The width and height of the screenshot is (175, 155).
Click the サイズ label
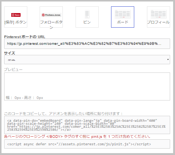[x=10, y=53]
